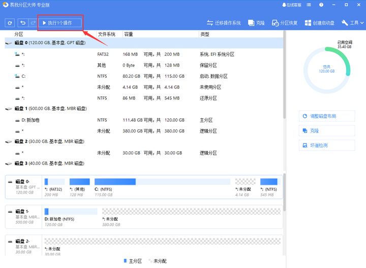The height and width of the screenshot is (268, 366).
Task: Click the refresh icon in the toolbar
Action: 10,23
